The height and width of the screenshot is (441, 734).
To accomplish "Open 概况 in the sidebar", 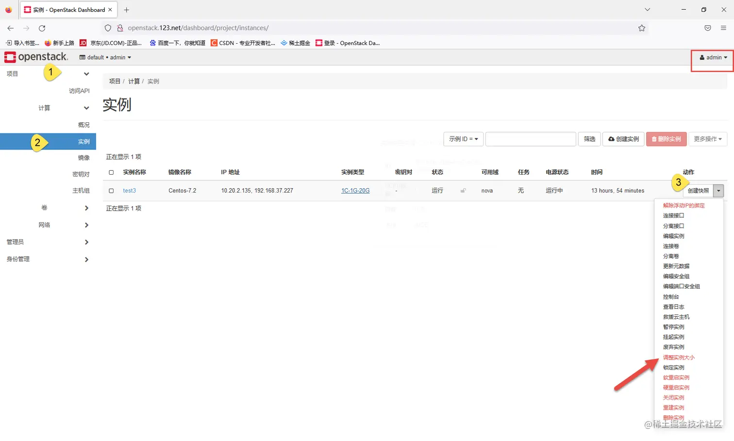I will (84, 125).
